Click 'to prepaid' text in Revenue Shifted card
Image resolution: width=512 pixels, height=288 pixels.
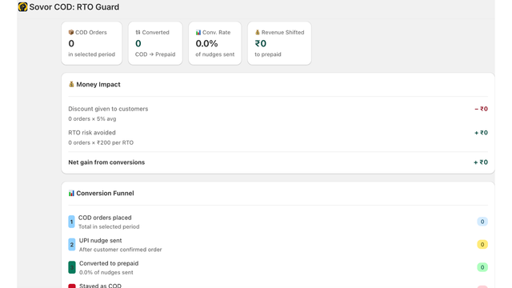[268, 54]
